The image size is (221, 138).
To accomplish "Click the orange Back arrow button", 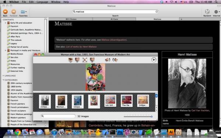I will [6, 12].
